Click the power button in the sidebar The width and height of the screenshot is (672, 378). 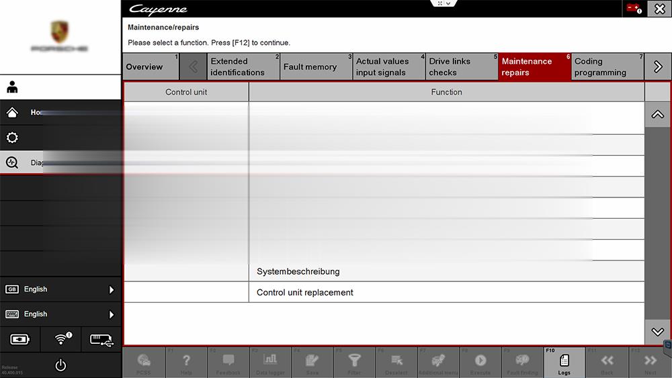(x=60, y=365)
